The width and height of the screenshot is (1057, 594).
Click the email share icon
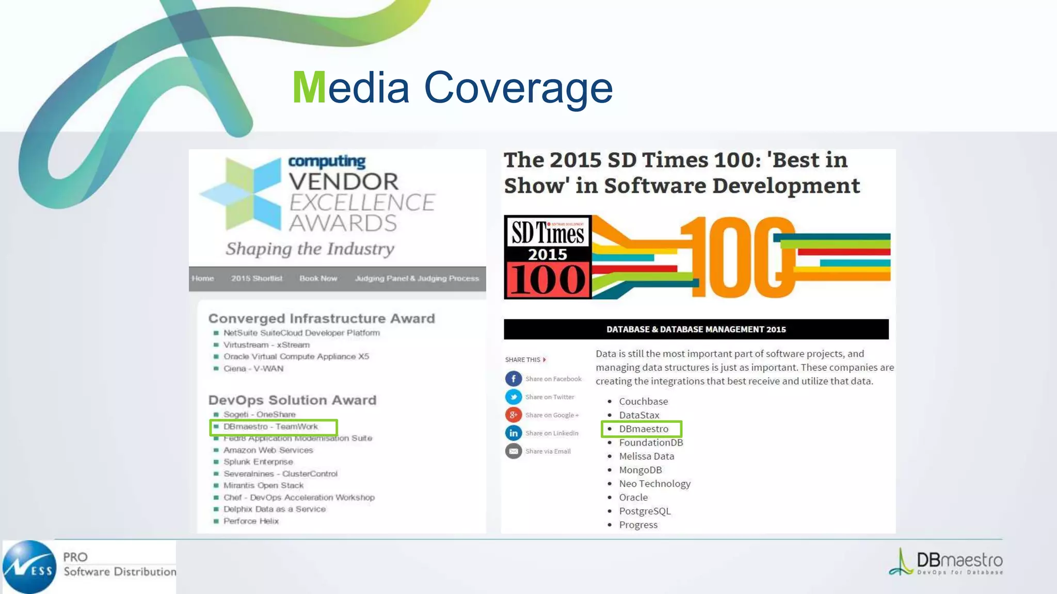(x=513, y=451)
